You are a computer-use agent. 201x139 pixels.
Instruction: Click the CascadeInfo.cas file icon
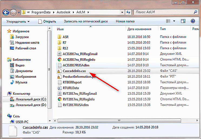coord(59,71)
